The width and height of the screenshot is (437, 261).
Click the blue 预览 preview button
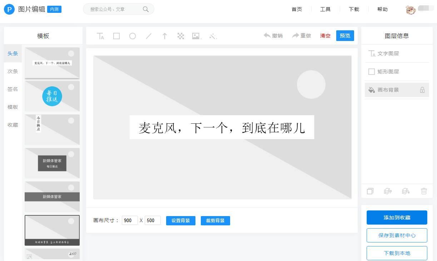point(344,36)
